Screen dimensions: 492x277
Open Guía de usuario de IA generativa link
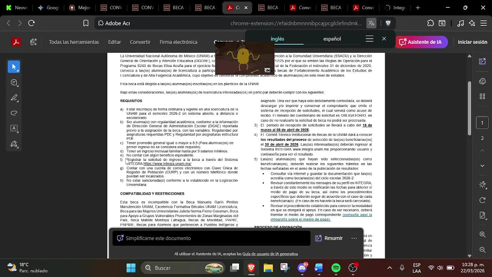coord(270,254)
